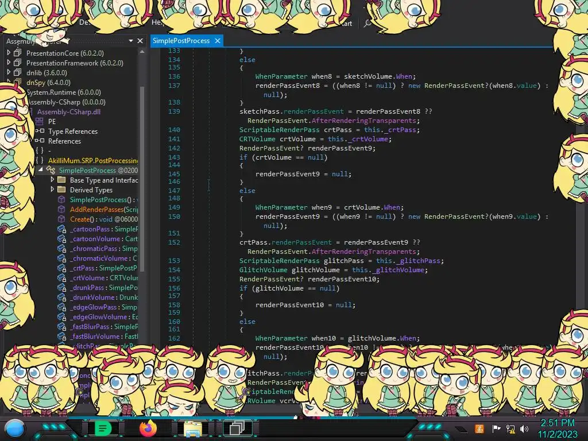The width and height of the screenshot is (588, 441).
Task: Follow the _crtPass reference on line 140
Action: pyautogui.click(x=400, y=130)
